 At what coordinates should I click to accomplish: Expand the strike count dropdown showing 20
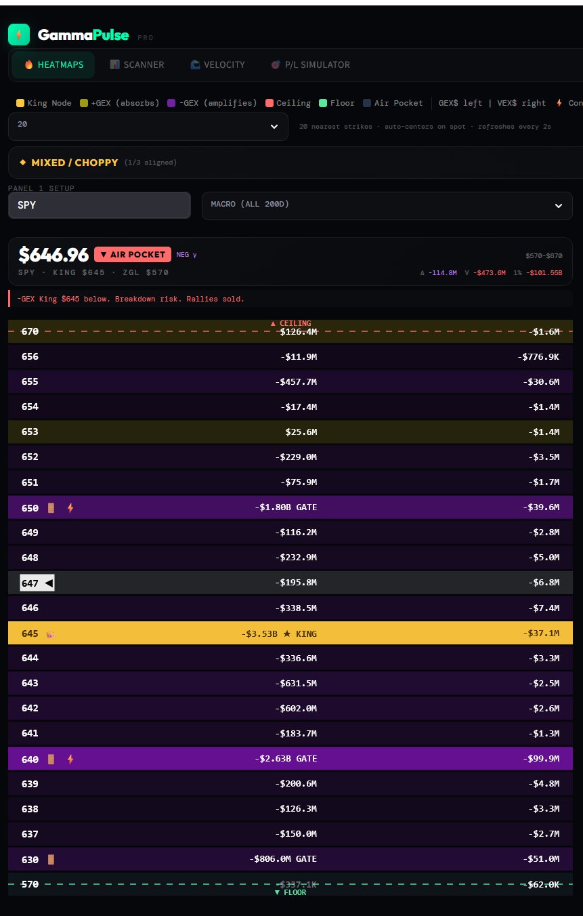[148, 126]
